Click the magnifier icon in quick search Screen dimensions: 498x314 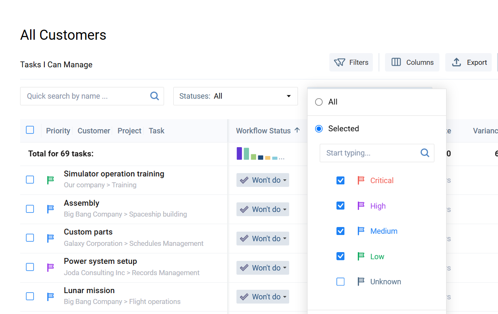click(154, 96)
